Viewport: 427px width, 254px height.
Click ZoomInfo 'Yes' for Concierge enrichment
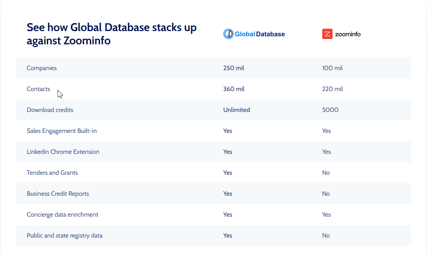326,215
